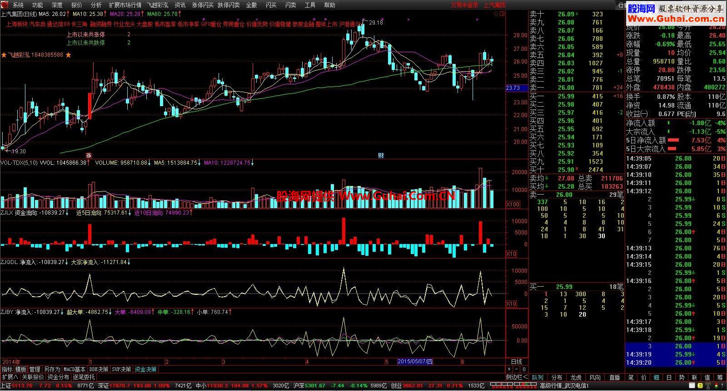The width and height of the screenshot is (727, 391).
Task: Select the 直播 live tab
Action: tap(614, 377)
